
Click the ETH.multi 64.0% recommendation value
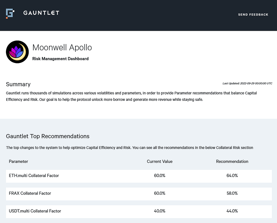232,175
